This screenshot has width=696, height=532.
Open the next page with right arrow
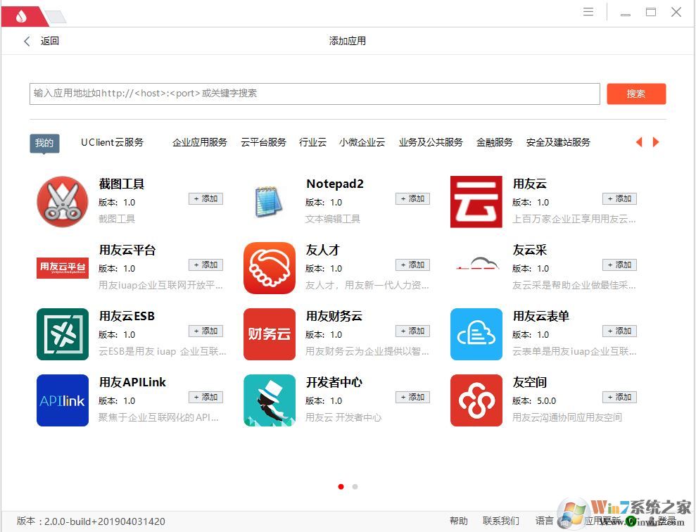click(x=656, y=141)
